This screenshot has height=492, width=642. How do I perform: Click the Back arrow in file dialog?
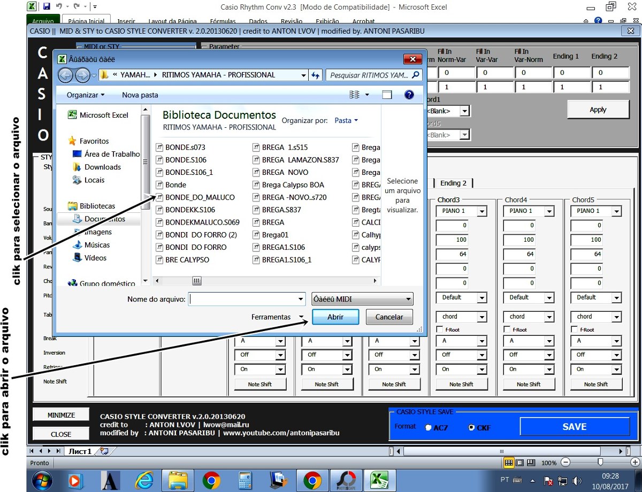tap(65, 75)
